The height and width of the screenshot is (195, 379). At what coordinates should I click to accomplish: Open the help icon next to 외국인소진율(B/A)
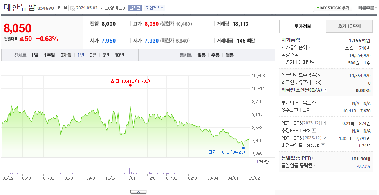(325, 90)
